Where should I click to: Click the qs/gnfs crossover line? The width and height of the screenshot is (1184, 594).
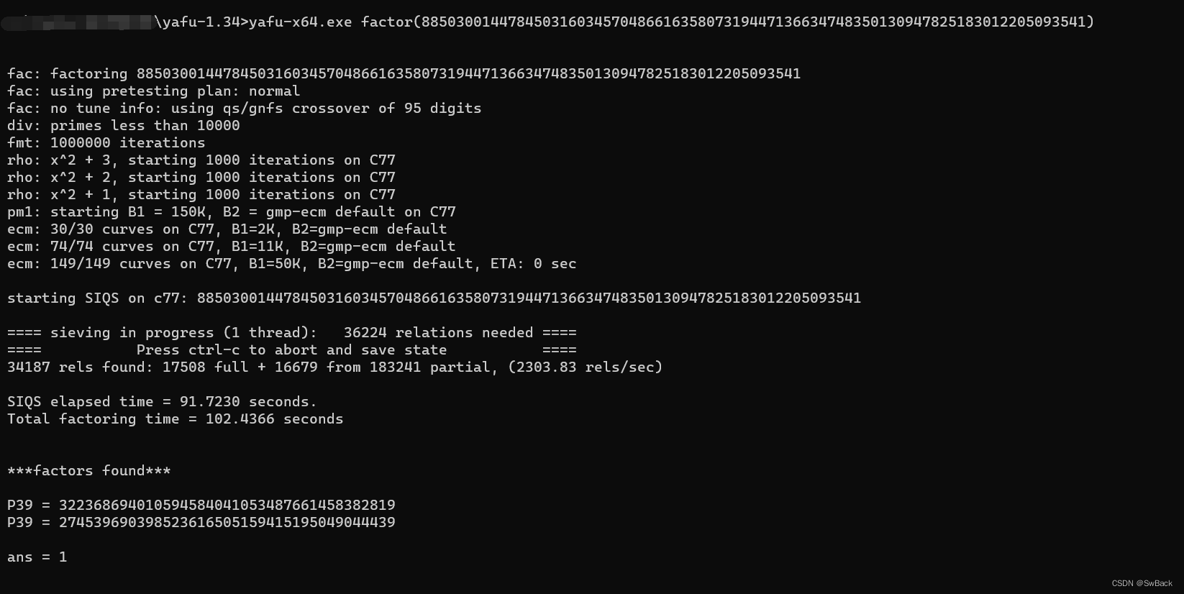coord(244,109)
